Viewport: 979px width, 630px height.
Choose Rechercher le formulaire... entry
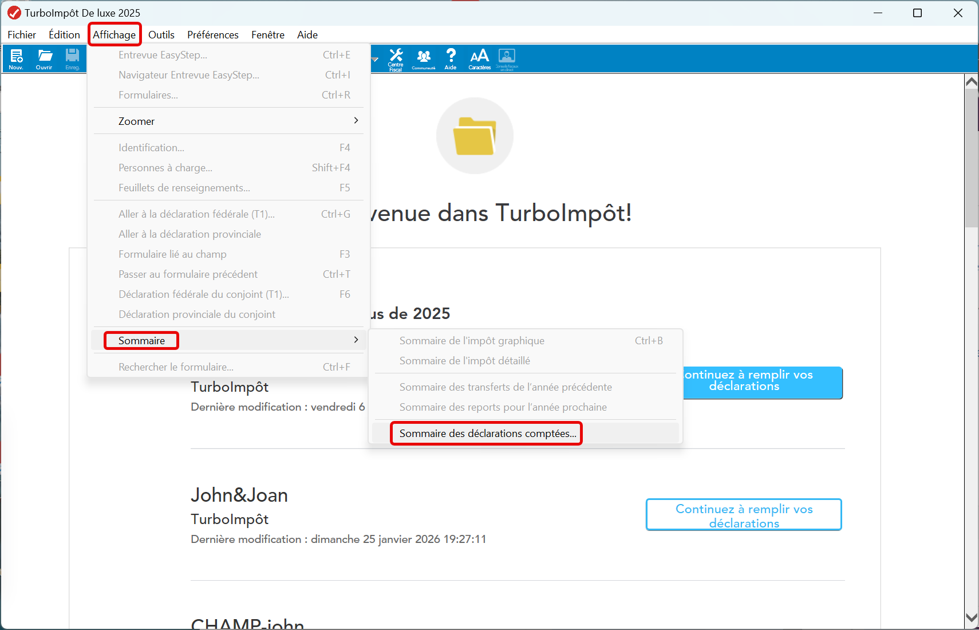228,367
